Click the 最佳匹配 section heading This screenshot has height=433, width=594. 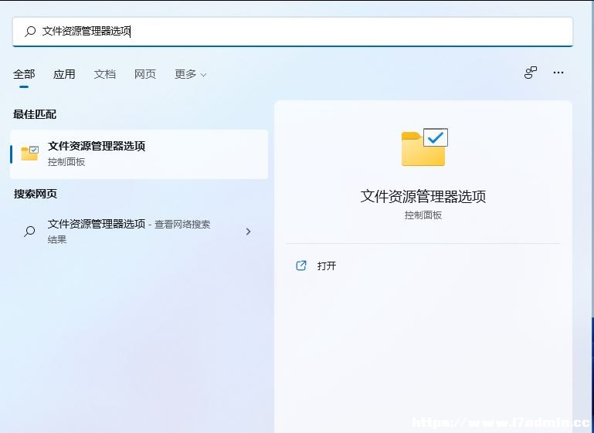pos(35,114)
